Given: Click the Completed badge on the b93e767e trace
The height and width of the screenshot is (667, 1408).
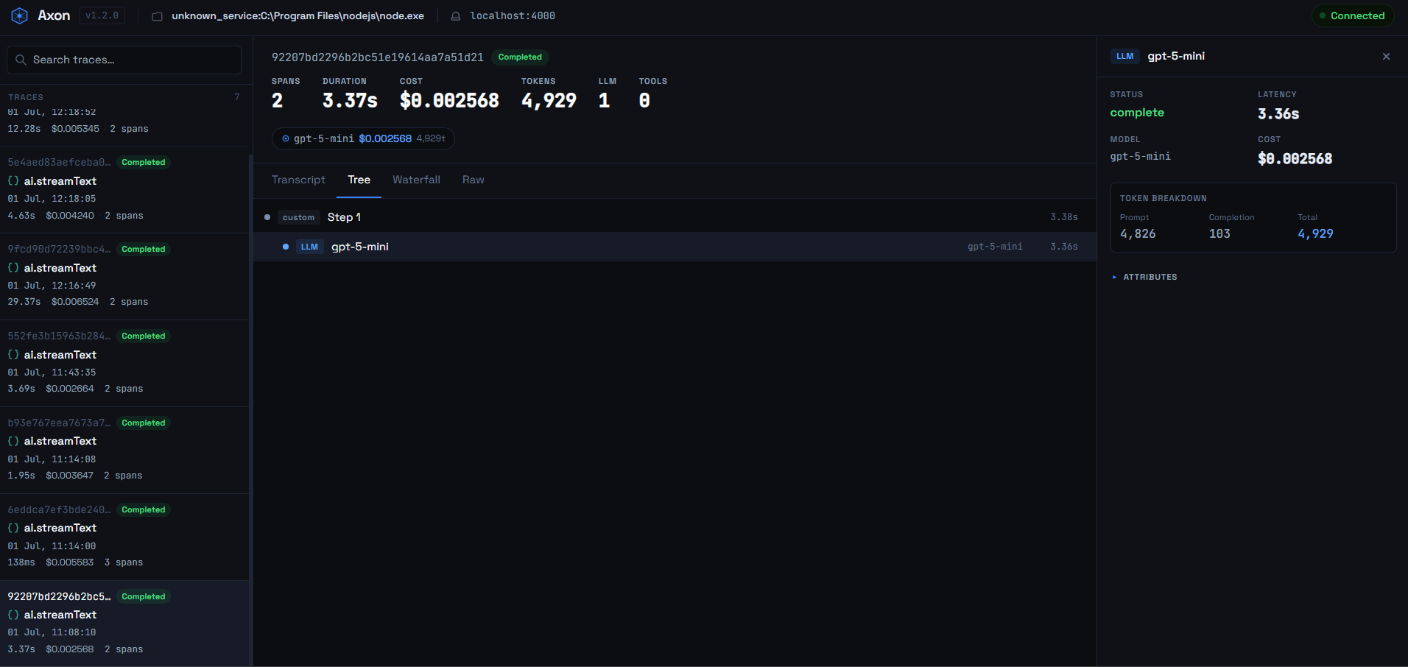Looking at the screenshot, I should coord(144,423).
